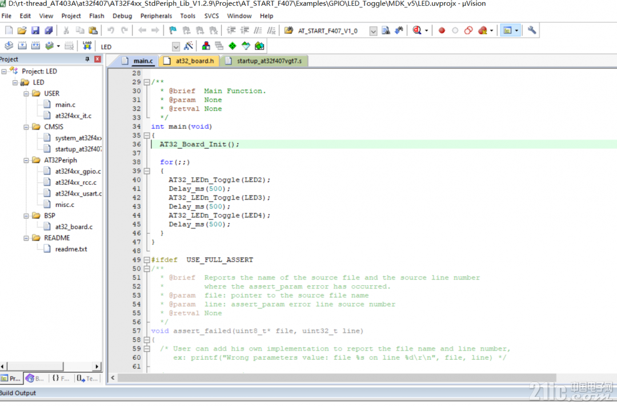
Task: Click the Rebuild all target files icon
Action: [35, 46]
